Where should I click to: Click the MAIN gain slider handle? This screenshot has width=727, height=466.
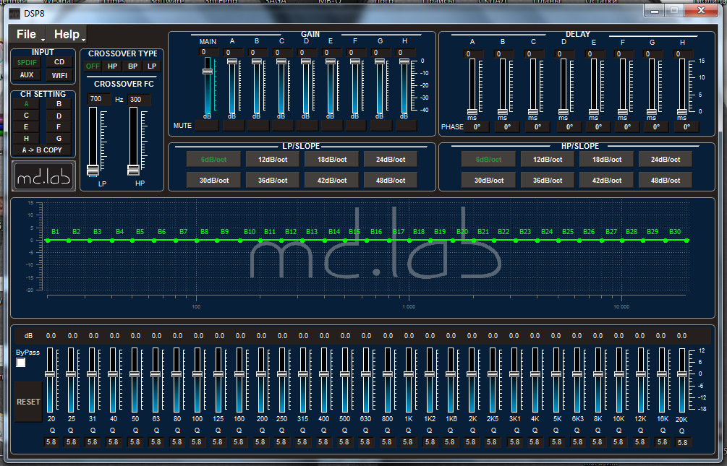click(208, 71)
